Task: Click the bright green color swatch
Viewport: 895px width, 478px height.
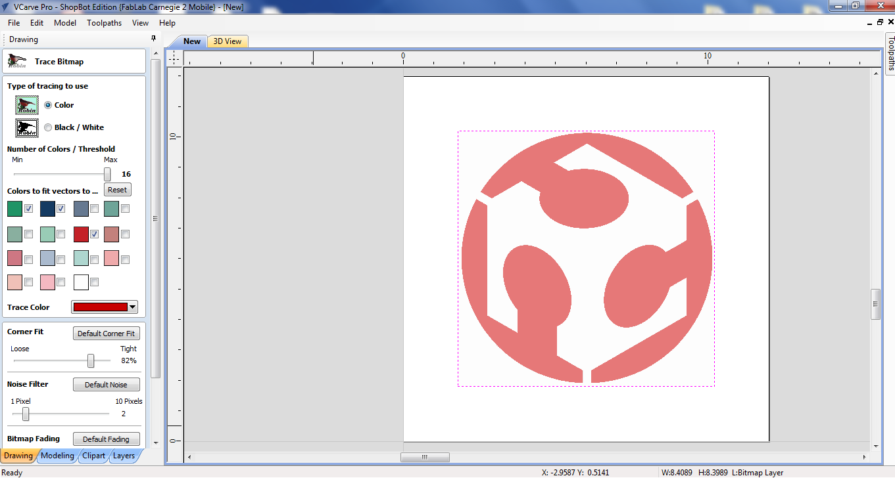Action: [14, 209]
